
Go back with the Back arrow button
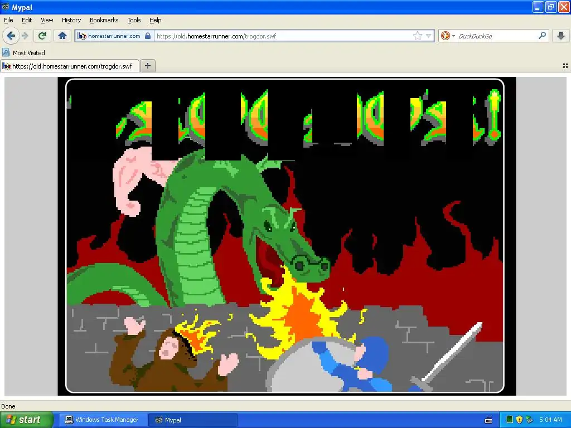pyautogui.click(x=11, y=36)
